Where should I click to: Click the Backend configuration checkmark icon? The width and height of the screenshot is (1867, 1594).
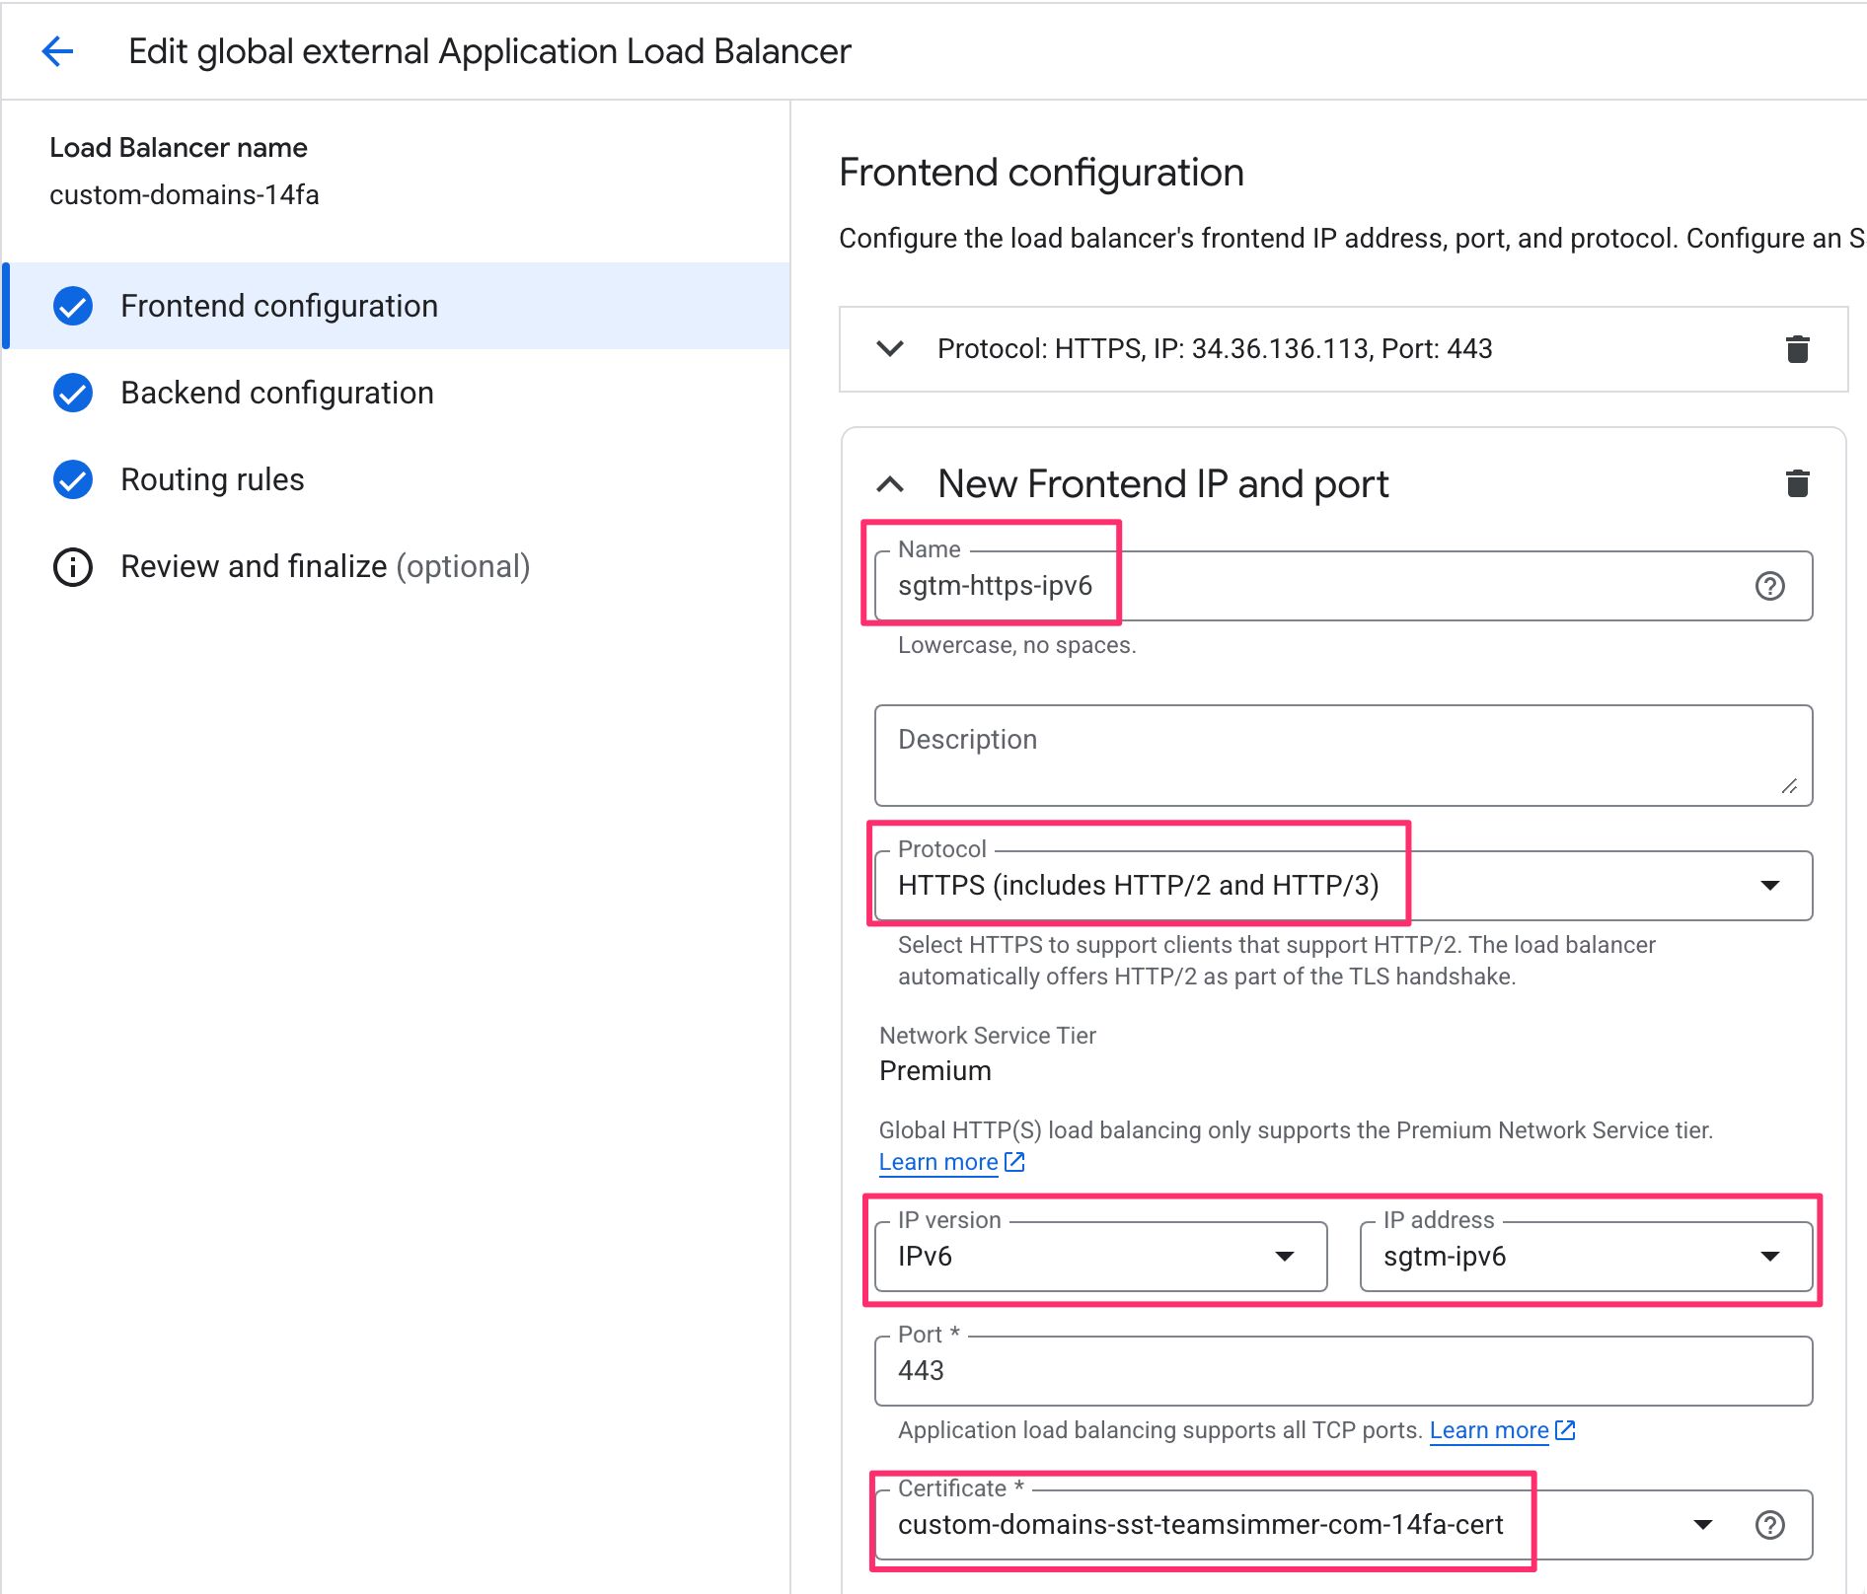[x=73, y=393]
